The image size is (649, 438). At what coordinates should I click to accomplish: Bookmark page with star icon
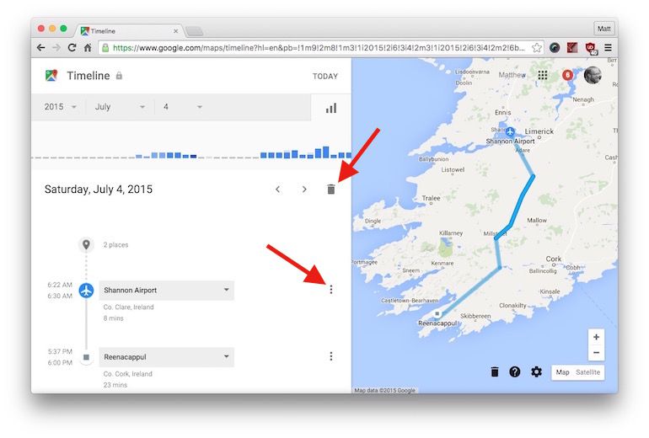537,47
